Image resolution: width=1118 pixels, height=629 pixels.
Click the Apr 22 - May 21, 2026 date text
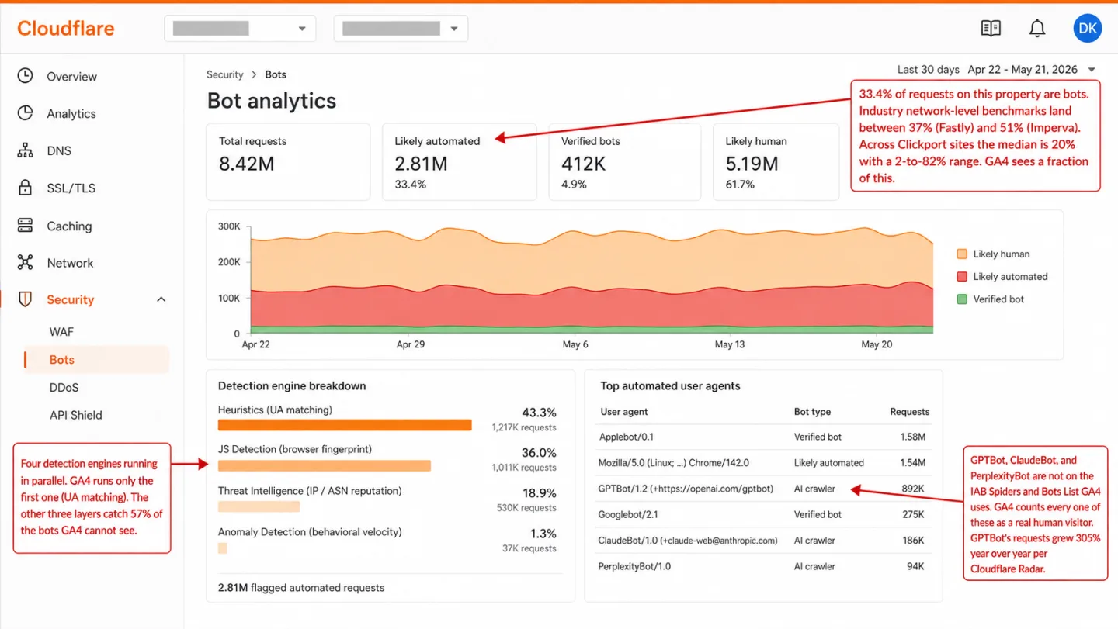pyautogui.click(x=1023, y=69)
